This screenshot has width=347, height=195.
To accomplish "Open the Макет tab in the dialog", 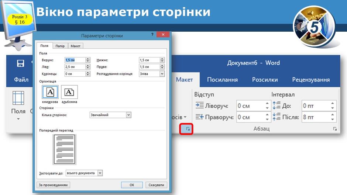I will coord(75,46).
